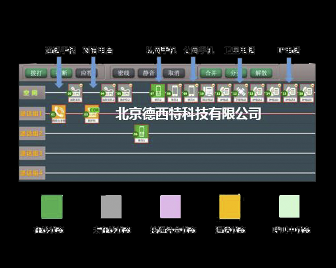This screenshot has height=268, width=336.
Task: Select radio handset device 02
Action: coord(75,93)
